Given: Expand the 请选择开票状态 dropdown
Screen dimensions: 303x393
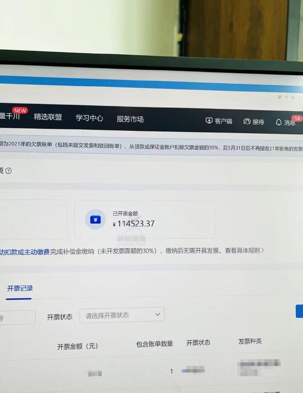Looking at the screenshot, I should pyautogui.click(x=122, y=315).
